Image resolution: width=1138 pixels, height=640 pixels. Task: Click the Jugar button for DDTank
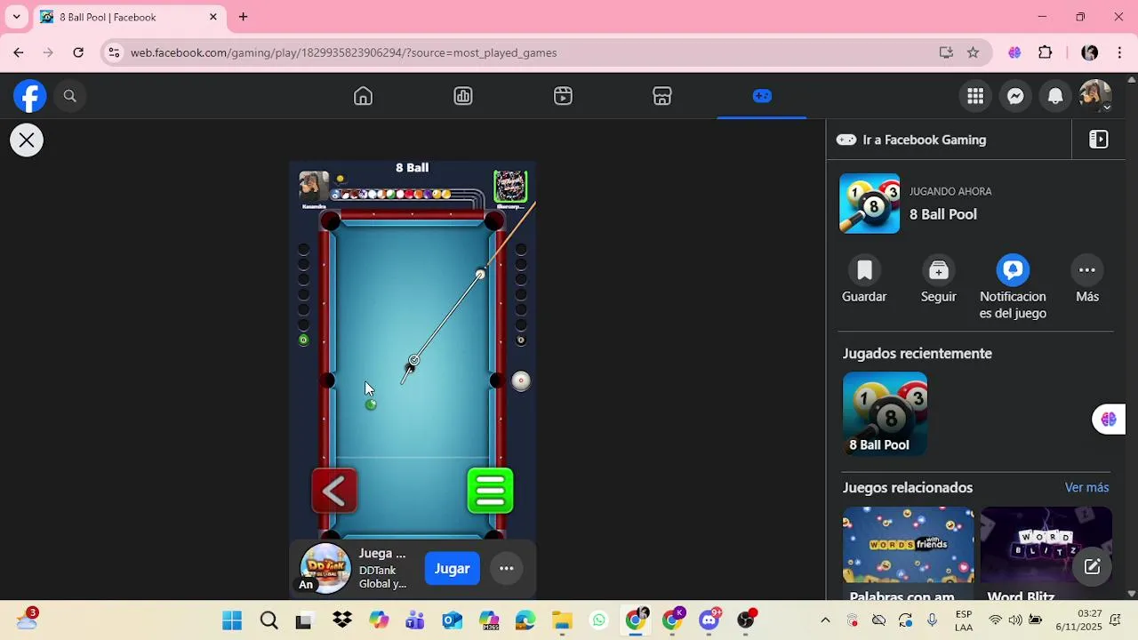(x=452, y=568)
